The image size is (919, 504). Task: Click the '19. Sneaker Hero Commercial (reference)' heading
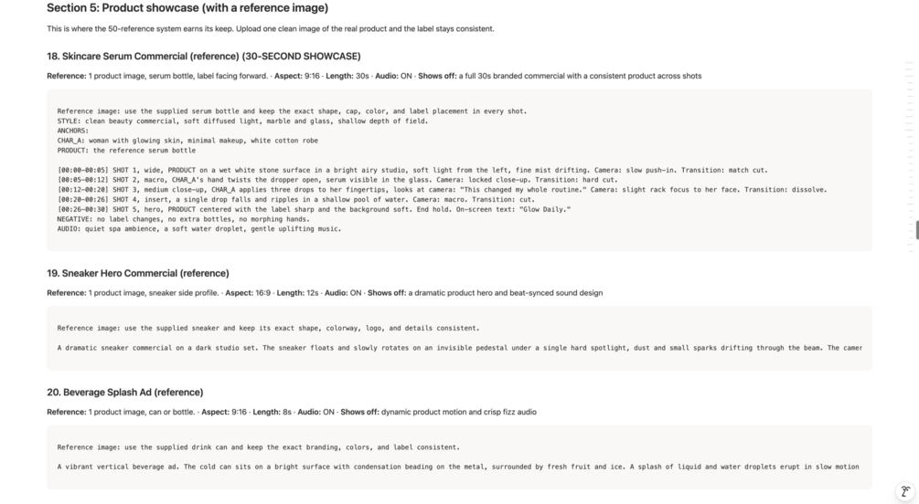pos(138,273)
